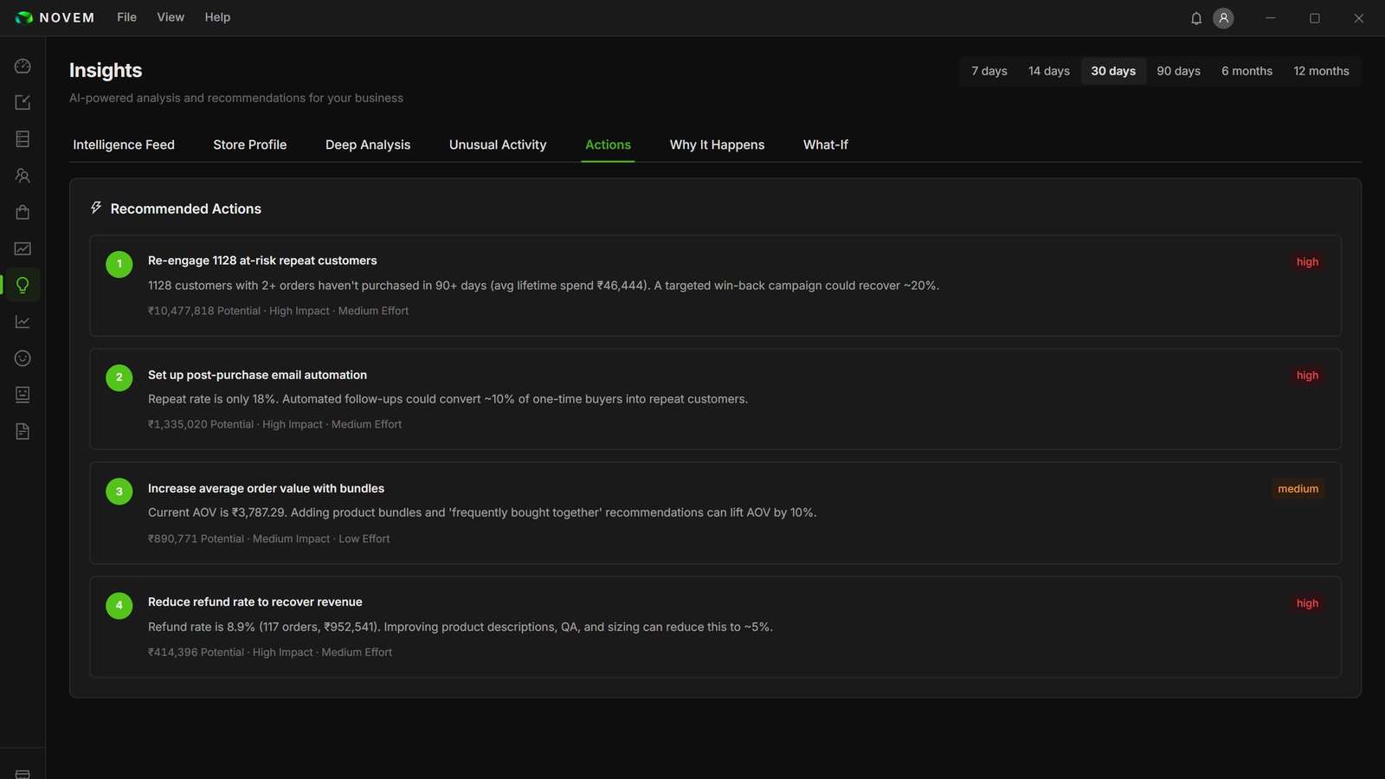This screenshot has width=1385, height=779.
Task: Open the shopping bag sidebar icon
Action: coord(23,212)
